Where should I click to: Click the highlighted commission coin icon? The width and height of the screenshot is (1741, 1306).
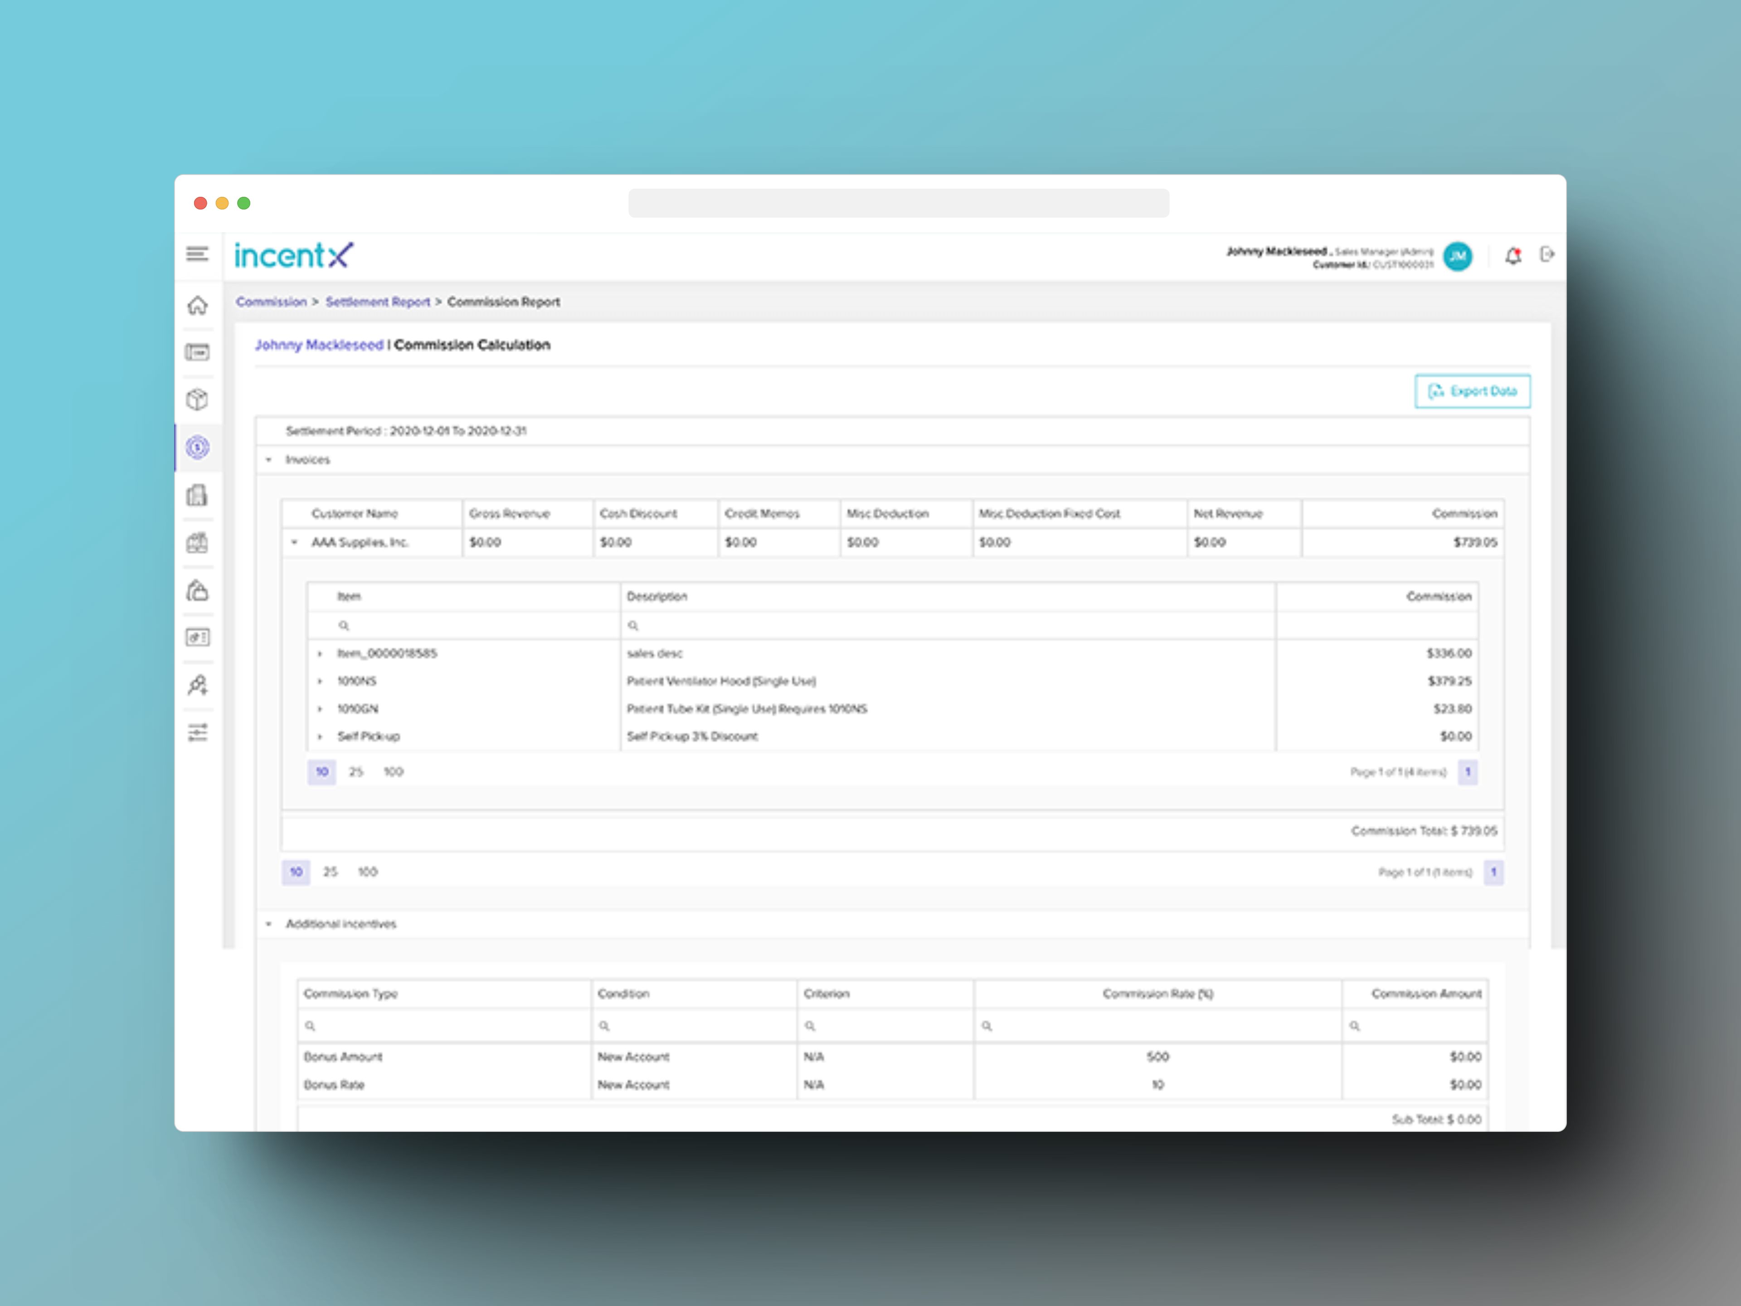click(x=198, y=447)
